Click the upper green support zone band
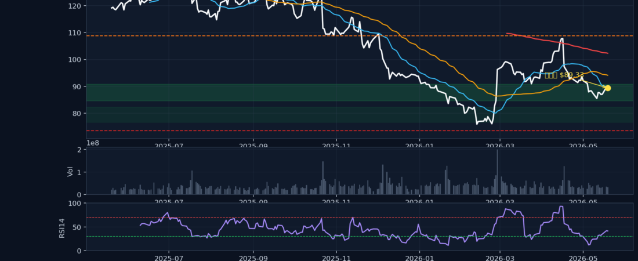Image resolution: width=638 pixels, height=261 pixels. [359, 92]
